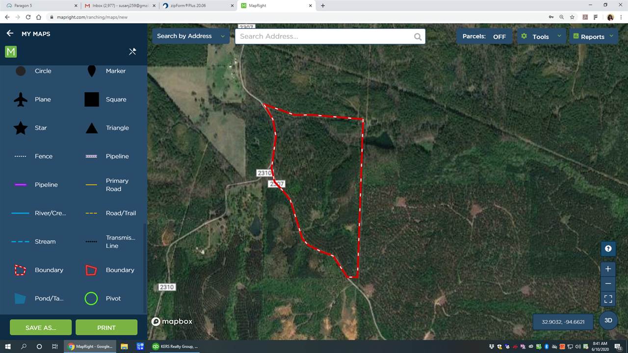This screenshot has height=353, width=628.
Task: Toggle fullscreen map view
Action: [x=608, y=299]
